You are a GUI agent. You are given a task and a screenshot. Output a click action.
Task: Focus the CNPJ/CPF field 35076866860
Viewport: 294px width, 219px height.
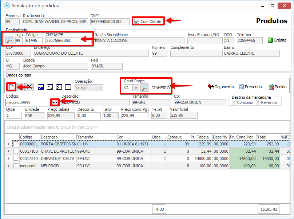(69, 40)
